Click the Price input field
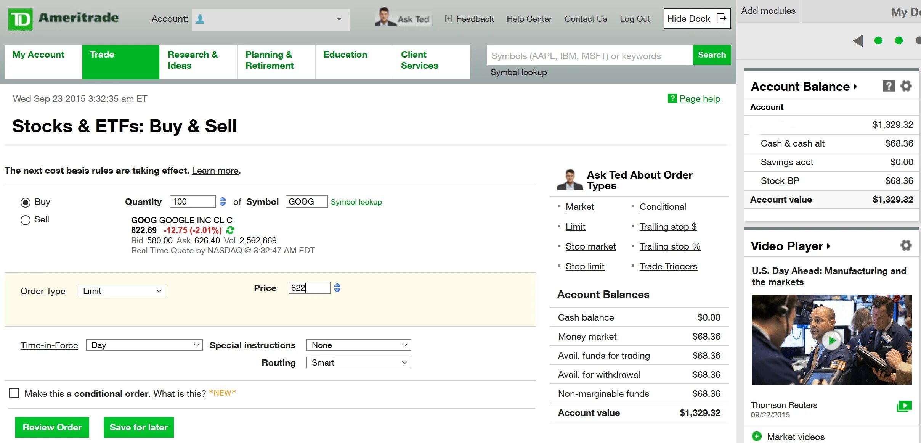 (x=309, y=288)
